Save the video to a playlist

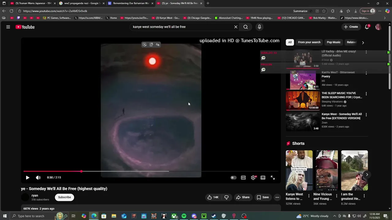click(x=263, y=197)
